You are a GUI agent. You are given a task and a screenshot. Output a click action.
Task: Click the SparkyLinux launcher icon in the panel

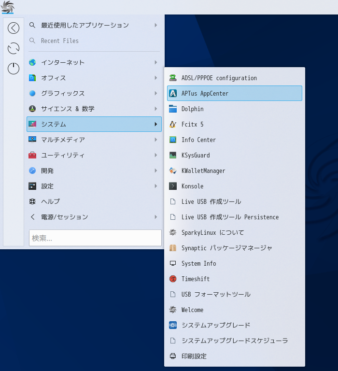click(x=8, y=7)
